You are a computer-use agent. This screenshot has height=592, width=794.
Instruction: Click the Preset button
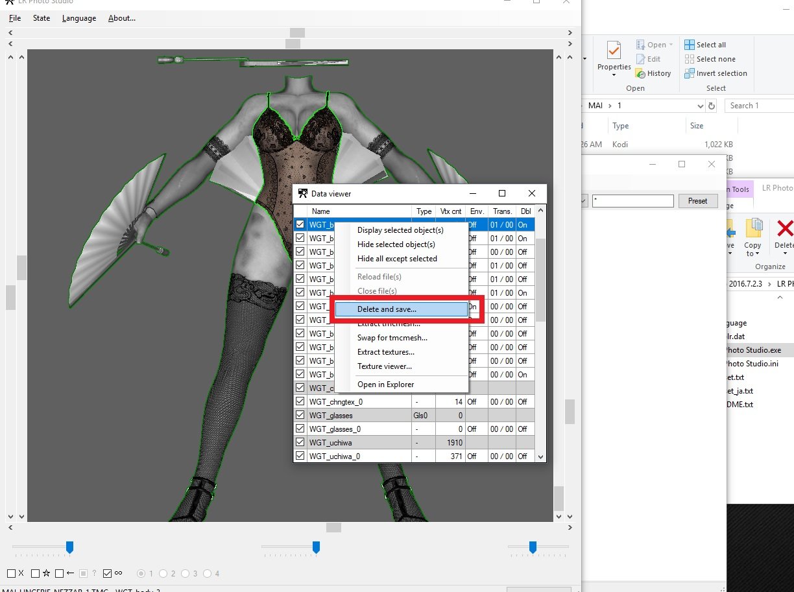698,201
